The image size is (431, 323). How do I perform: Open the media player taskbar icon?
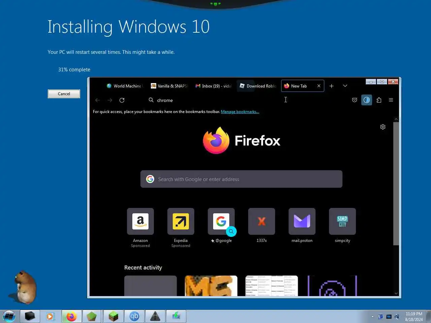[50, 316]
